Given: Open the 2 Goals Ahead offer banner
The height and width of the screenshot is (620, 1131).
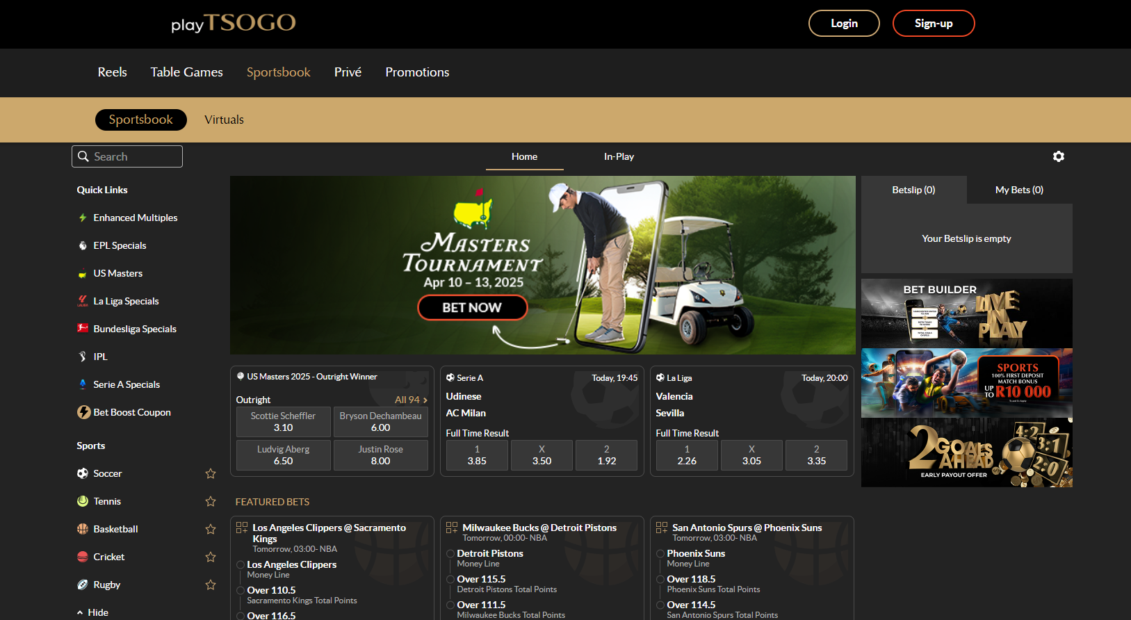Looking at the screenshot, I should point(967,452).
